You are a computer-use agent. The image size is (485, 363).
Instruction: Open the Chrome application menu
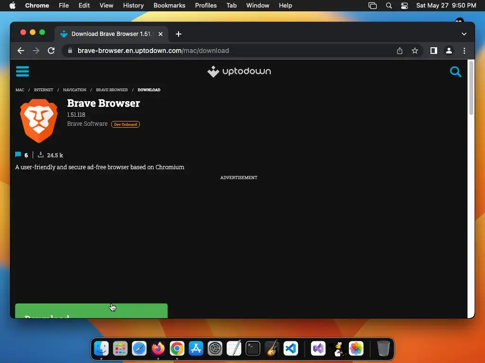[37, 6]
